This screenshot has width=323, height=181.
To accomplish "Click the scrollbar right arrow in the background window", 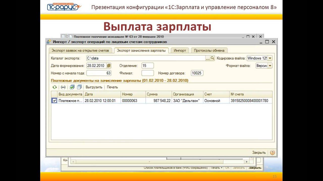I will 247,162.
